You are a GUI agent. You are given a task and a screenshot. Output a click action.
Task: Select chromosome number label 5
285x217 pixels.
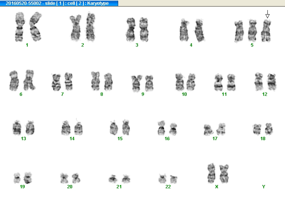pyautogui.click(x=252, y=45)
